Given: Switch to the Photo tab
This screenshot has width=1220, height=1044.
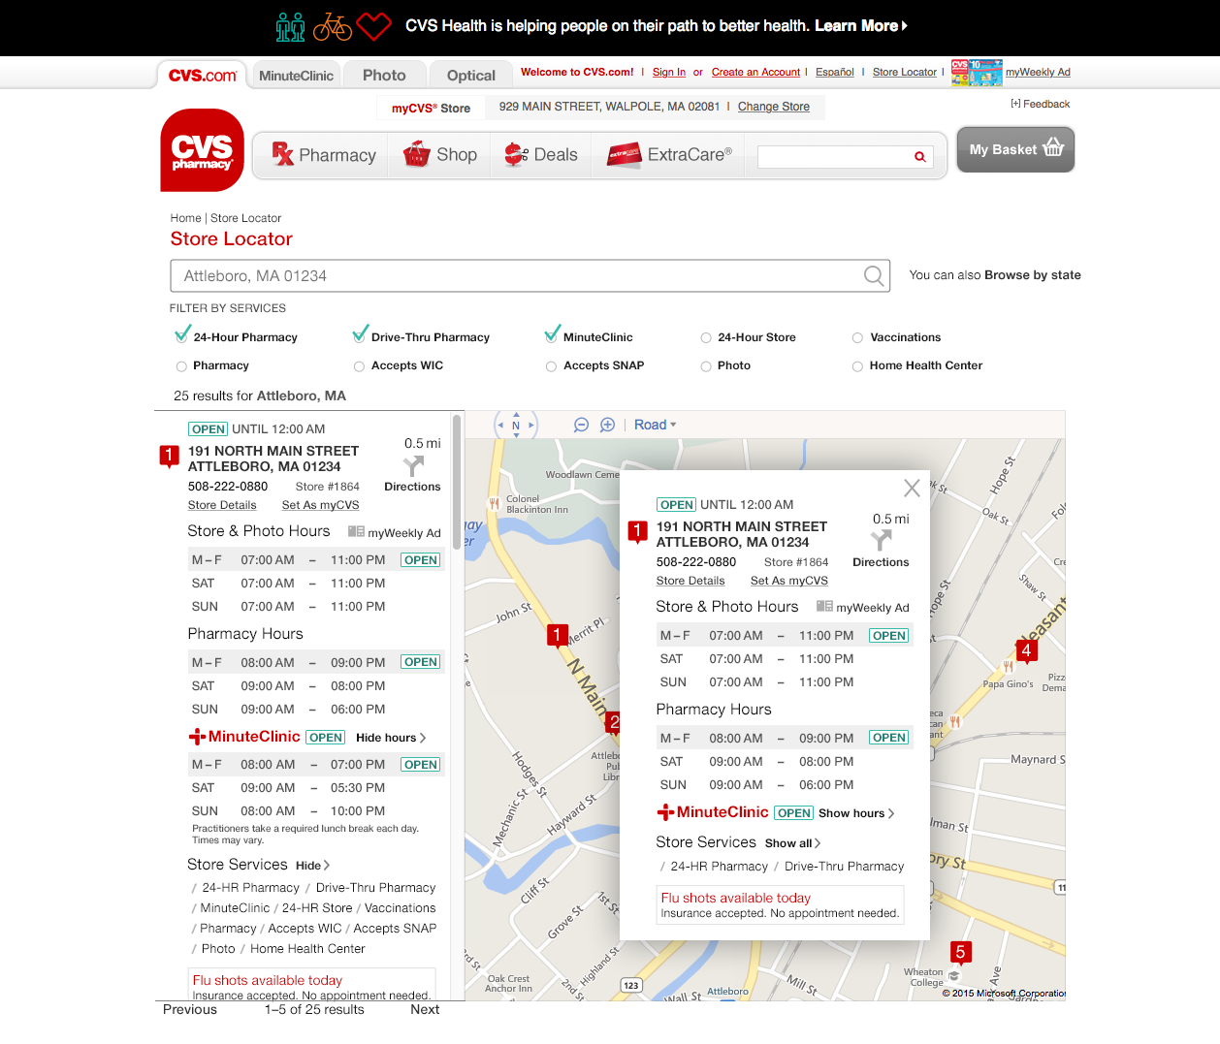Looking at the screenshot, I should (384, 76).
